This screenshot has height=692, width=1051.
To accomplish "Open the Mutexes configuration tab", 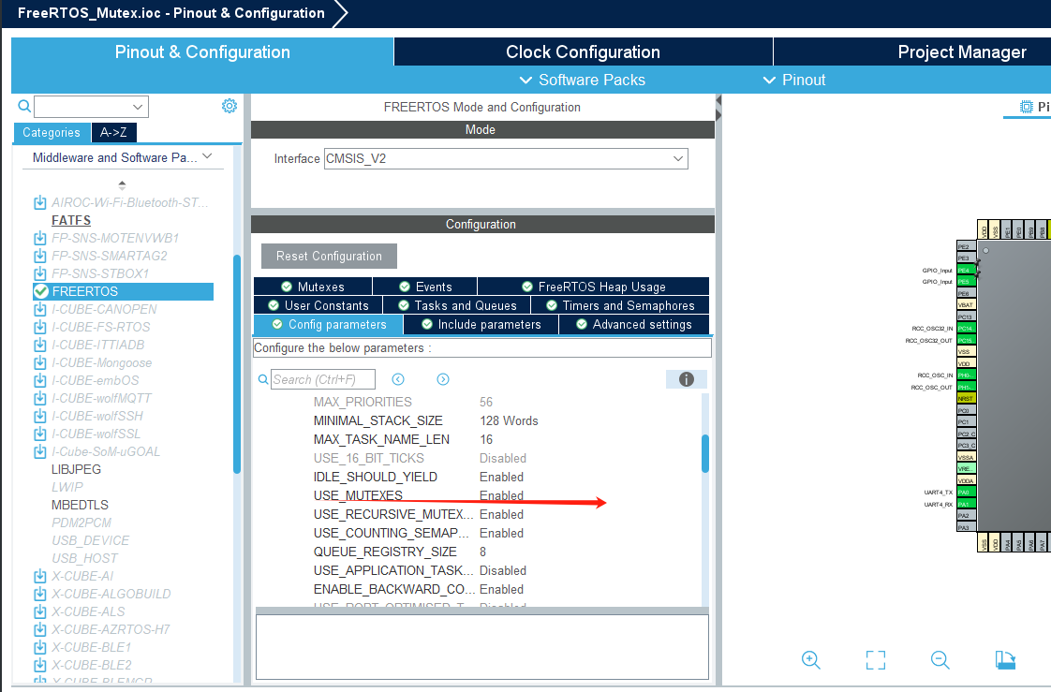I will point(313,287).
